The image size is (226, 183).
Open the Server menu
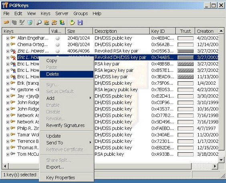tap(62, 14)
